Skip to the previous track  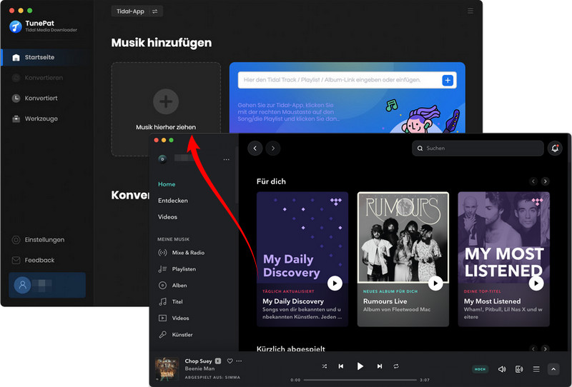[341, 366]
